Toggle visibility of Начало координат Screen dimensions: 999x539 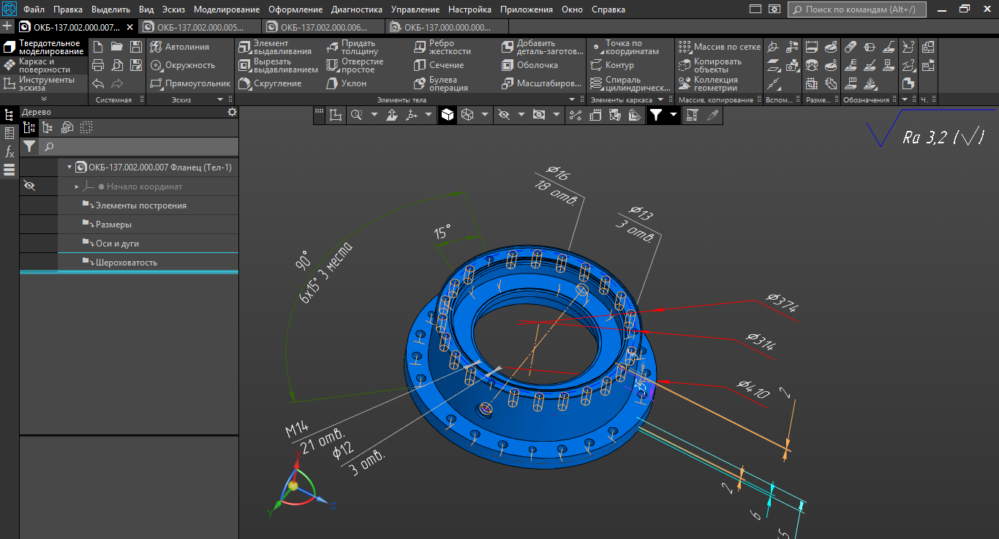point(29,186)
